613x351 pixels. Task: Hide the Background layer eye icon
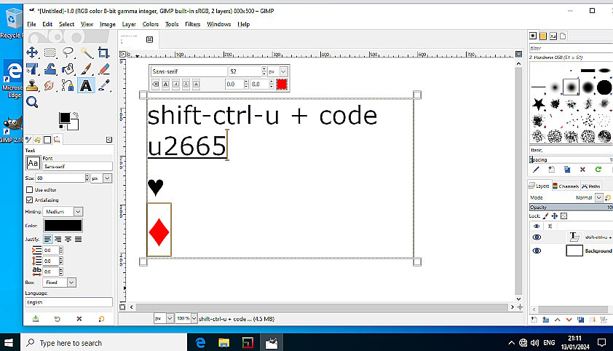[537, 251]
